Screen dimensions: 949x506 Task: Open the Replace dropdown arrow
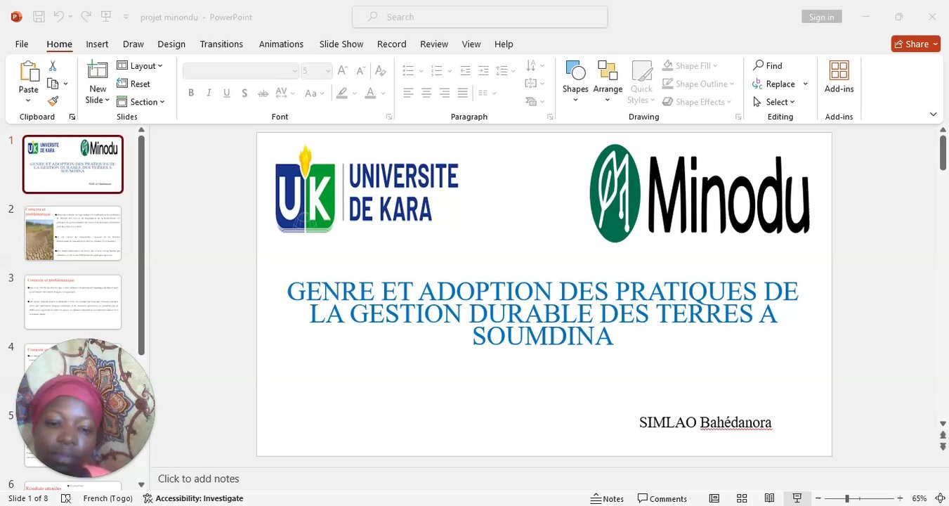tap(806, 84)
